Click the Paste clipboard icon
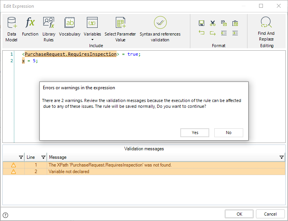The height and width of the screenshot is (221, 288). (235, 23)
